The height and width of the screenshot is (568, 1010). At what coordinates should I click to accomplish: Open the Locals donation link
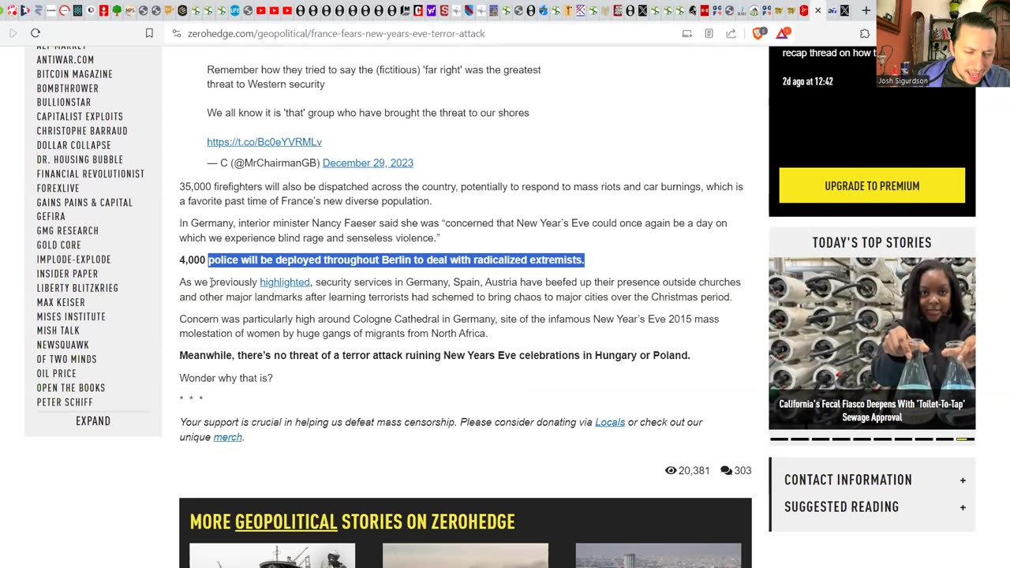click(x=610, y=422)
